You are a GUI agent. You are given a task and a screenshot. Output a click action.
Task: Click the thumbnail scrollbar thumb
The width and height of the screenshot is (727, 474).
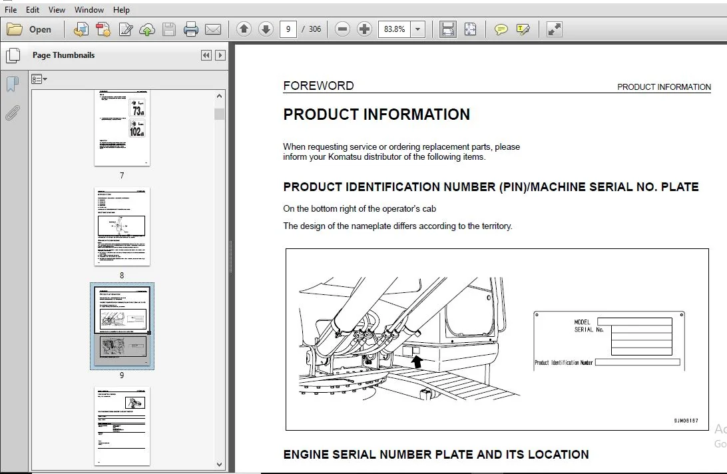click(x=219, y=114)
